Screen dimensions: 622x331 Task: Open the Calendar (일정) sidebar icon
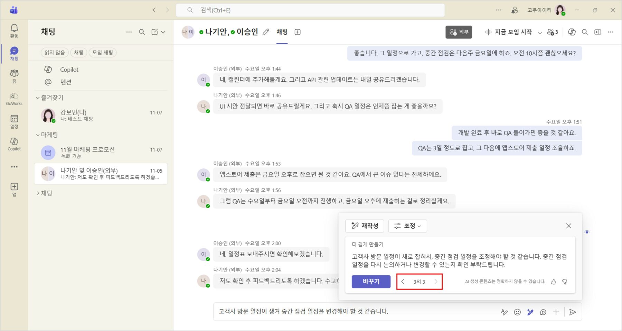(14, 121)
